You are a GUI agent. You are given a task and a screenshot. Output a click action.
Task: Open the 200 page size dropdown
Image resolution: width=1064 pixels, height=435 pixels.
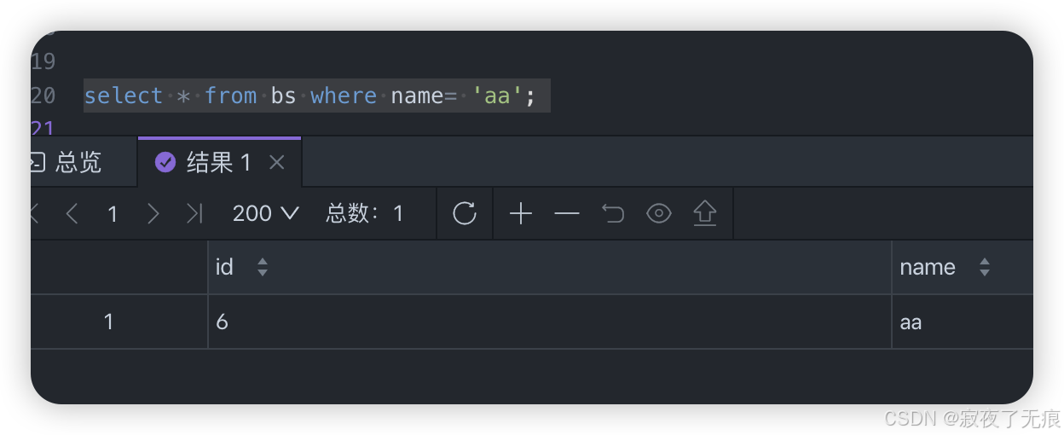pyautogui.click(x=265, y=213)
